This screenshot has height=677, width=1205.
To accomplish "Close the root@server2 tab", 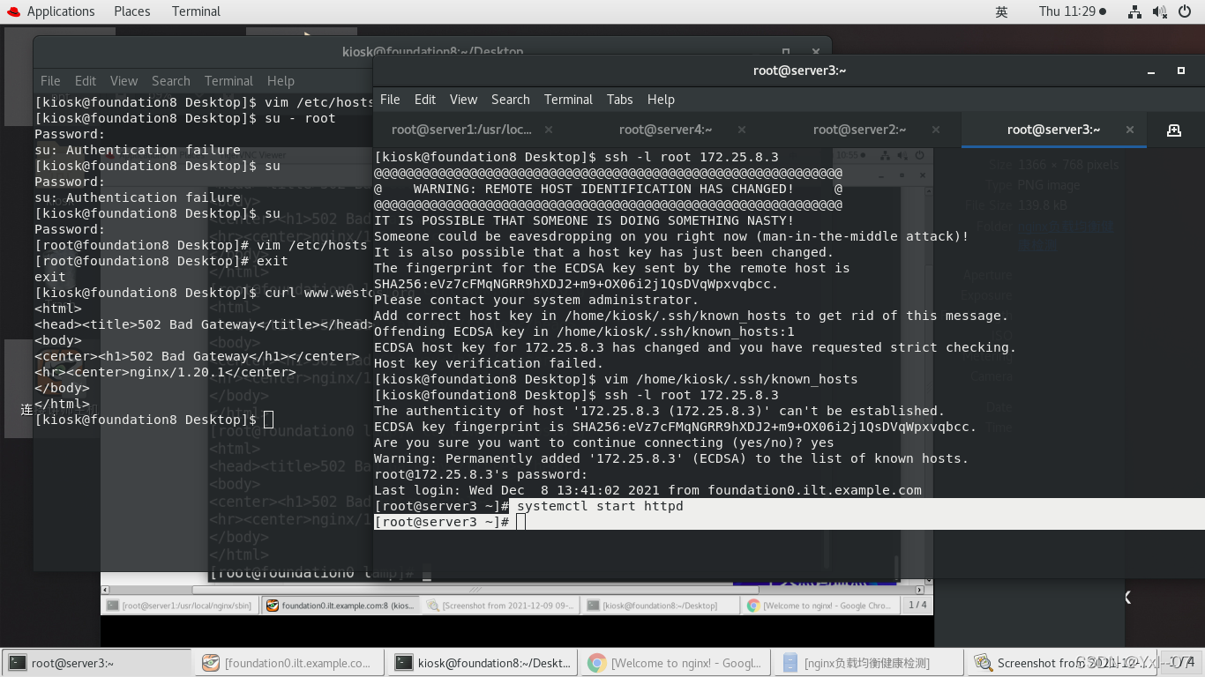I will coord(936,130).
